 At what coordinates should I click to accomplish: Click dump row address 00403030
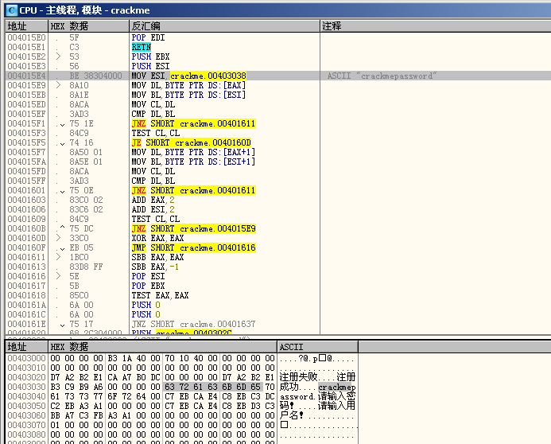(x=26, y=387)
